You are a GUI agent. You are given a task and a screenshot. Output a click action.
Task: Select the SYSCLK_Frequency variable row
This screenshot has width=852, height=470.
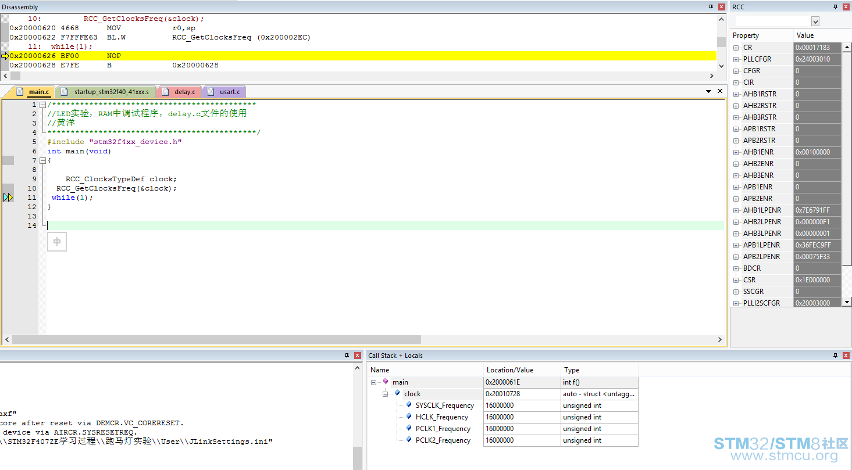click(502, 406)
